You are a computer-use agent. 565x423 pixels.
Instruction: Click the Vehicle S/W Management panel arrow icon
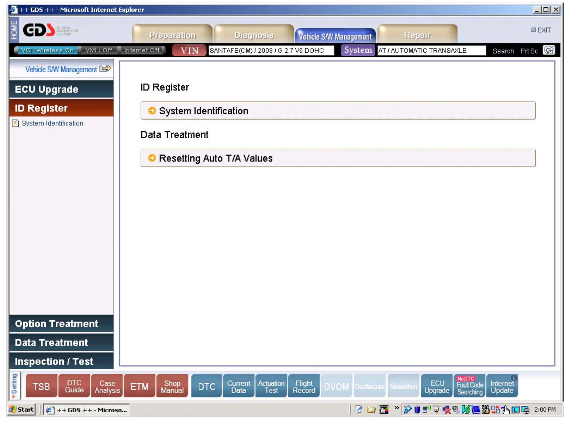(105, 69)
